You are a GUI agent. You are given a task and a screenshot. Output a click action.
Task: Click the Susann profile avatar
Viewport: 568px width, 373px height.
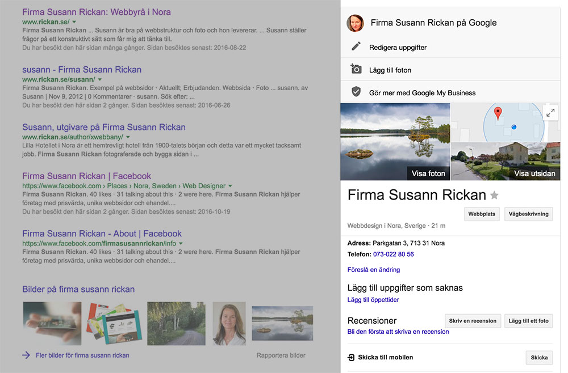point(356,23)
